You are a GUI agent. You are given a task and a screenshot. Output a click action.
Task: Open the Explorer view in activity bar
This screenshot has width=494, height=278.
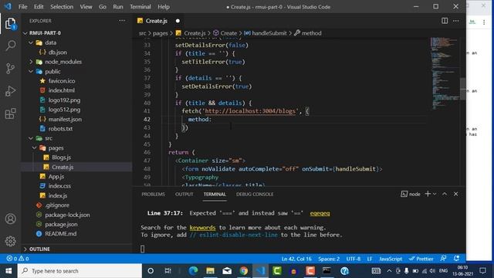pyautogui.click(x=10, y=23)
